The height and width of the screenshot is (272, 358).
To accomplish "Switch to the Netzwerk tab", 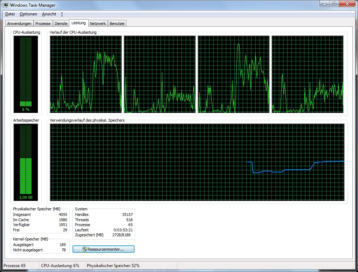I will (x=98, y=23).
